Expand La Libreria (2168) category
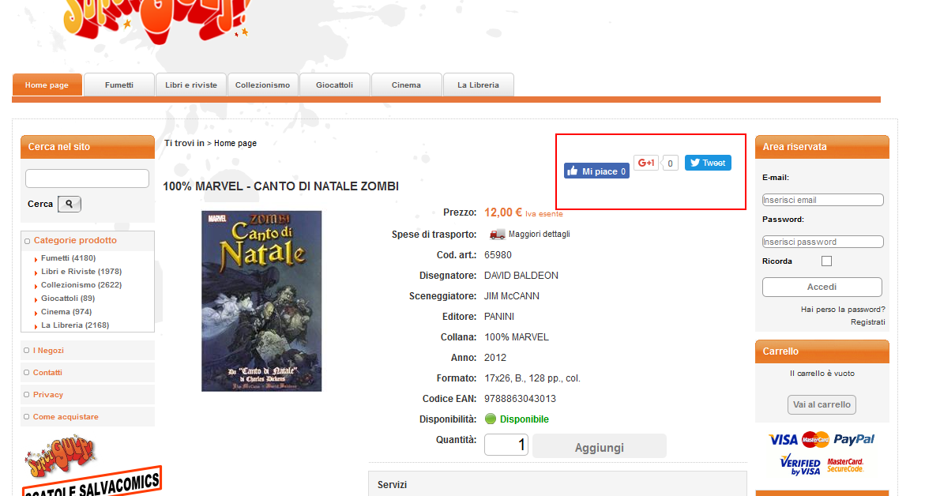Viewport: 925px width, 496px height. pos(75,325)
